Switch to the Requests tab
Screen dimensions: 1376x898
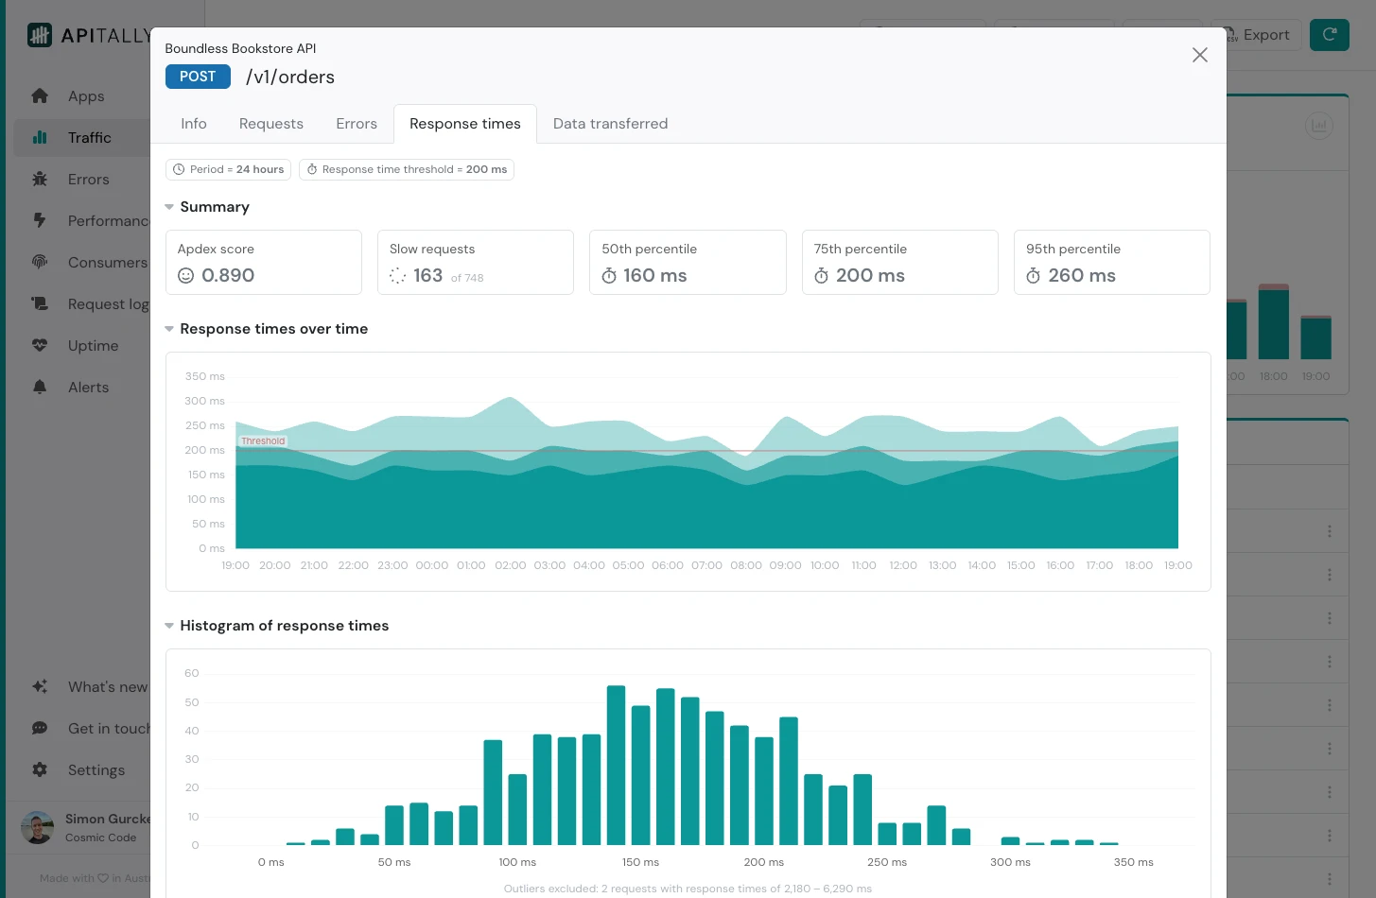pos(271,124)
